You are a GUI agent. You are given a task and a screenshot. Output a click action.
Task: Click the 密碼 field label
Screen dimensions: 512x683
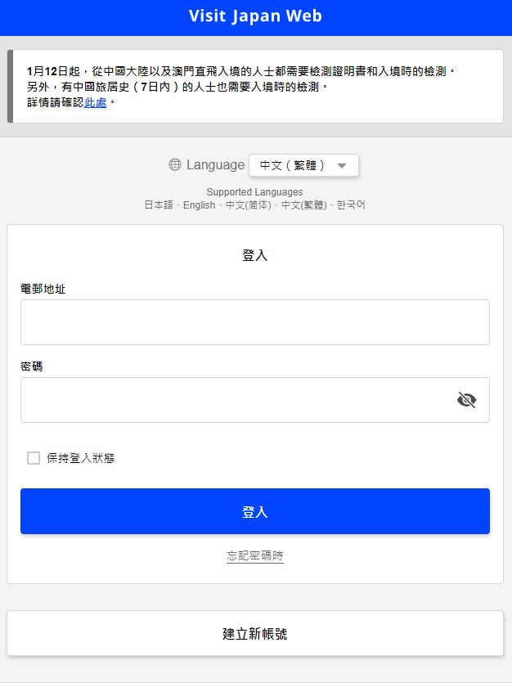click(x=32, y=366)
